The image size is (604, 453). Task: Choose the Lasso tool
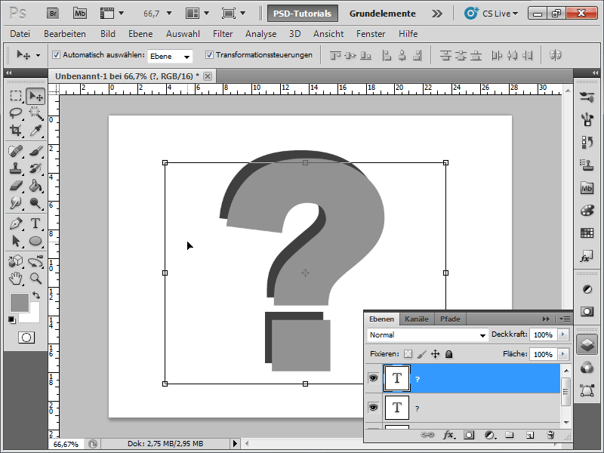click(16, 113)
